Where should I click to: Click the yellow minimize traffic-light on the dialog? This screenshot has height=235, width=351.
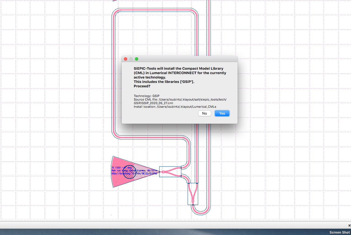tap(131, 59)
